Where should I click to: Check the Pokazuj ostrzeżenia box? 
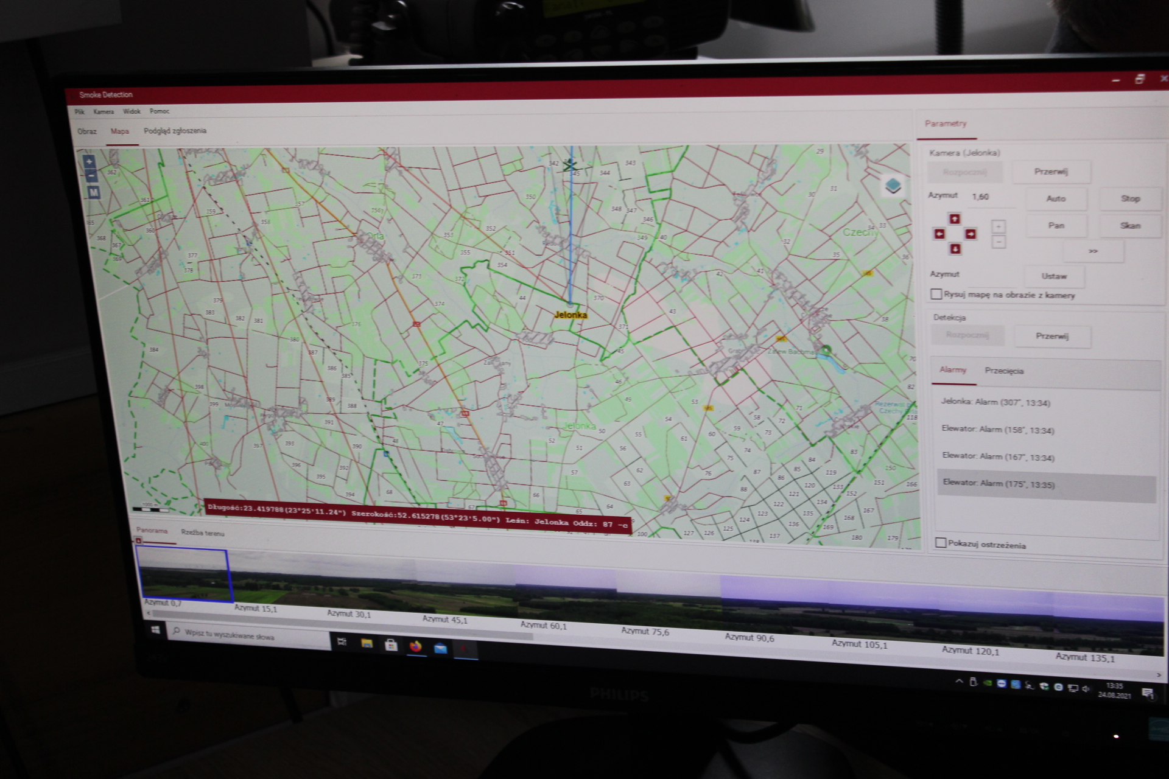[x=941, y=542]
